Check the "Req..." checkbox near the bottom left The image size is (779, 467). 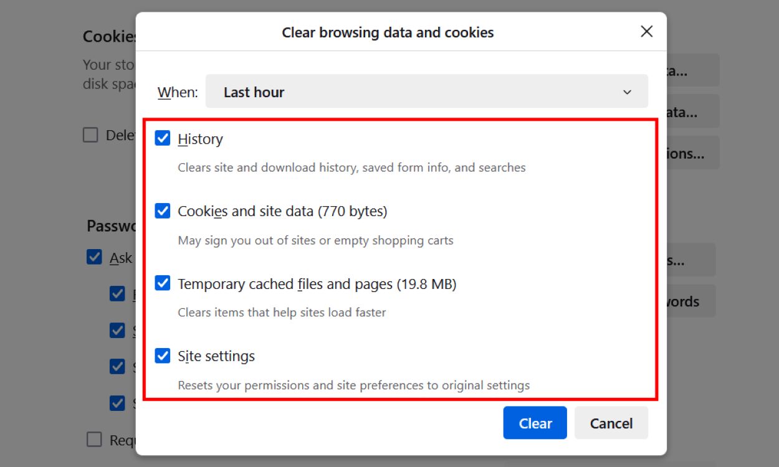click(93, 439)
